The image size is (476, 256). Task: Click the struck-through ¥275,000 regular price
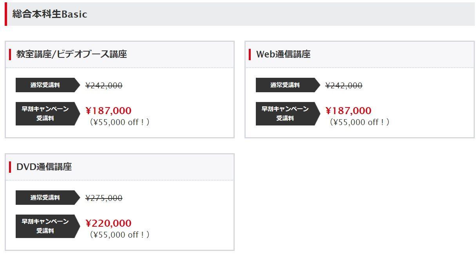tap(104, 198)
